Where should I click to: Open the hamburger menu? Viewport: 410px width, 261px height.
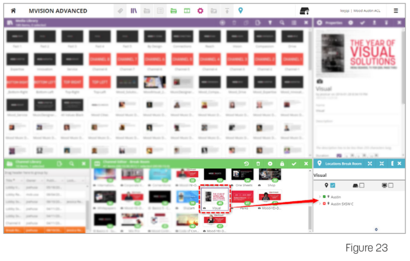pyautogui.click(x=396, y=11)
